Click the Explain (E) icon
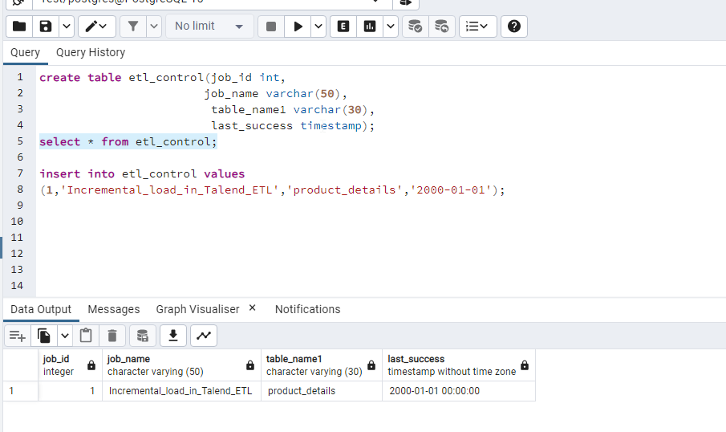The height and width of the screenshot is (432, 726). [x=343, y=26]
